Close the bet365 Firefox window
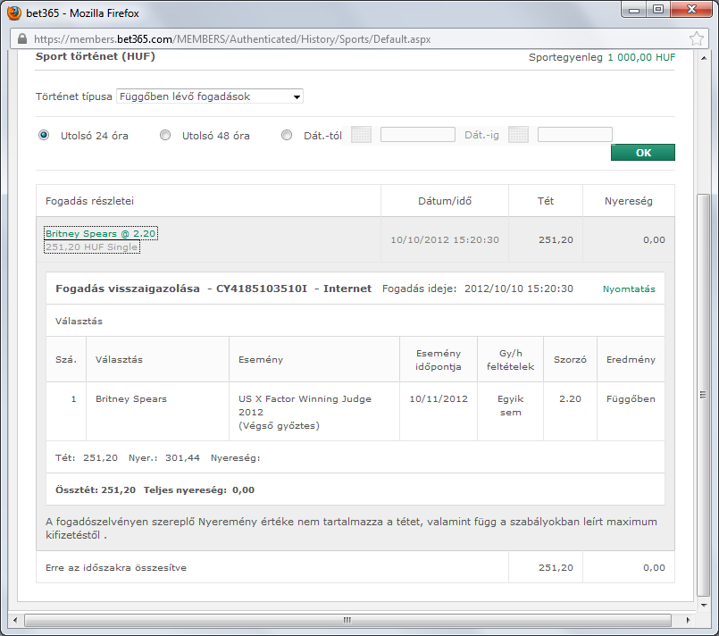The width and height of the screenshot is (719, 636). (691, 9)
